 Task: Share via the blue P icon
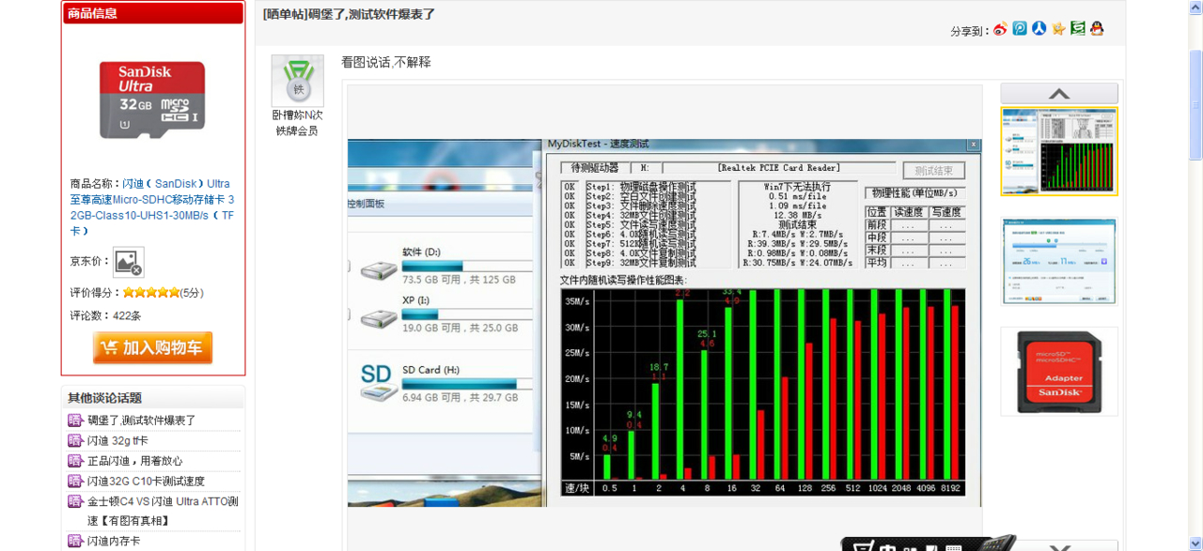coord(1020,29)
